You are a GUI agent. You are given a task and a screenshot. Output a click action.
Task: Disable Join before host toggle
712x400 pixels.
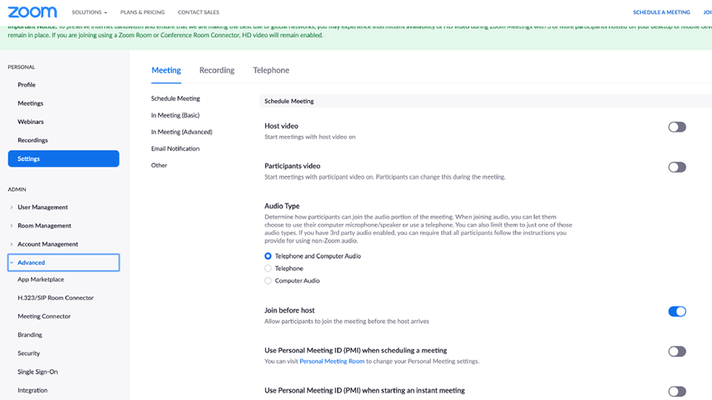coord(677,311)
